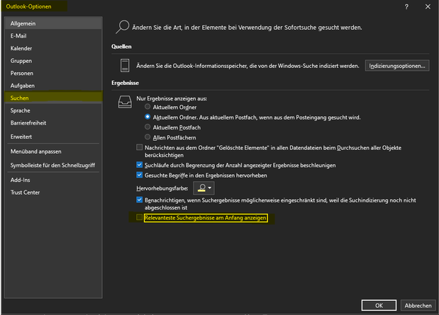Open Add-Ins settings
The height and width of the screenshot is (315, 439).
[x=53, y=180]
